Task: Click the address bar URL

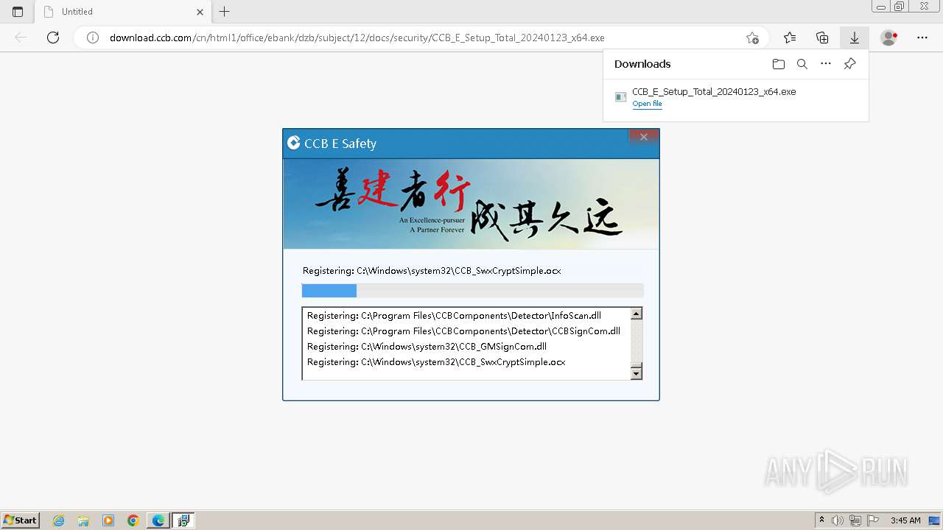Action: [x=357, y=38]
